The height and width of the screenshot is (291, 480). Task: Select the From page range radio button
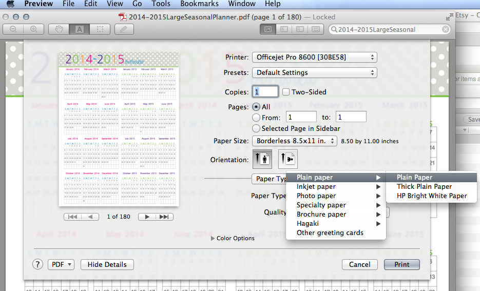(256, 118)
